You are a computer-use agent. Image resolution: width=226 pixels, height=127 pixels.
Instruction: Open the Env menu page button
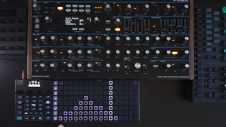[x=75, y=6]
